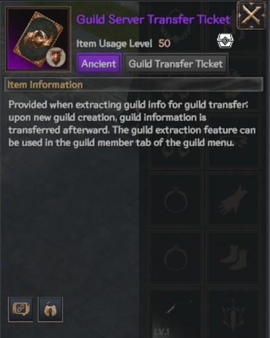Image resolution: width=270 pixels, height=338 pixels.
Task: Click the item description paragraph text
Action: (x=132, y=124)
